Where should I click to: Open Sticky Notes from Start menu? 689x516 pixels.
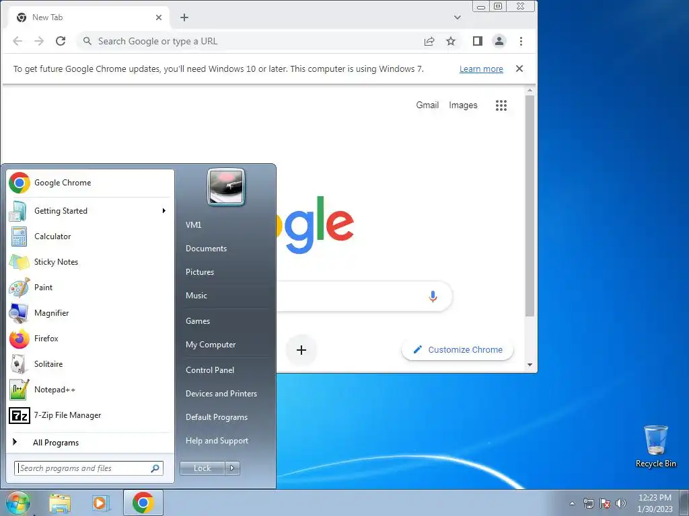click(x=89, y=262)
